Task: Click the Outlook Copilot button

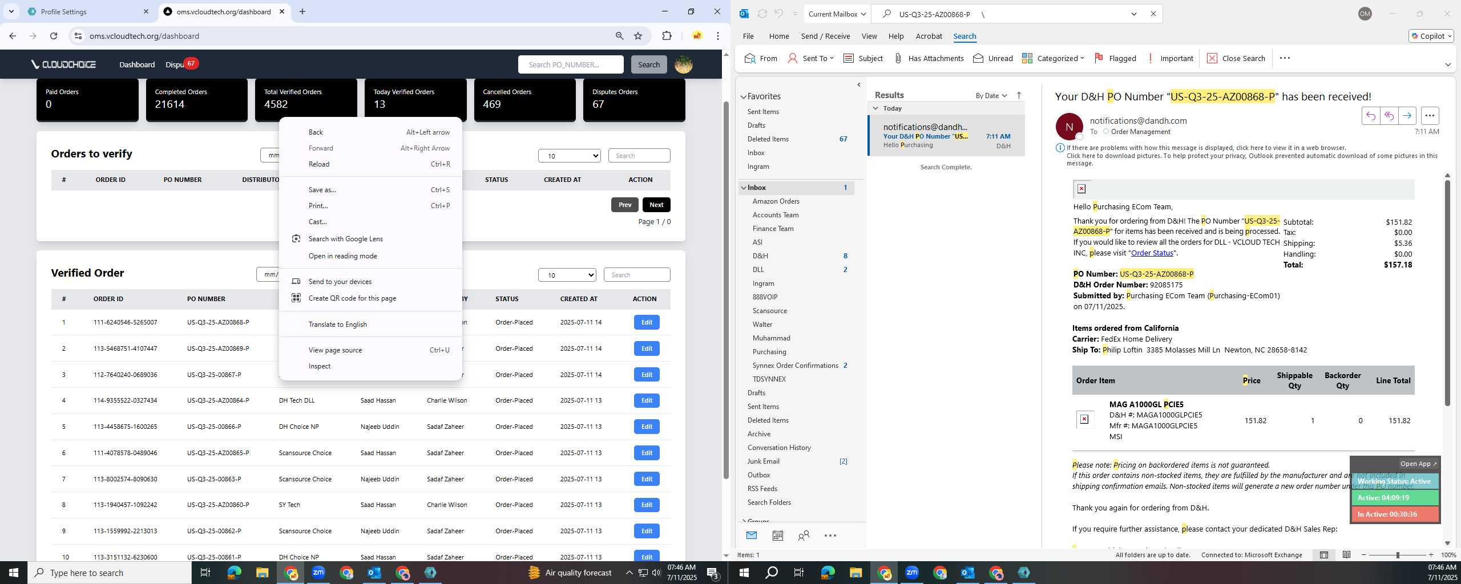Action: (x=1431, y=36)
